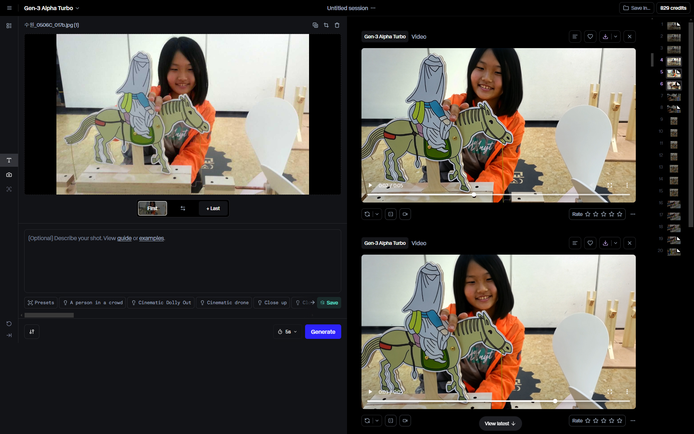Open the examples link in prompt box

pos(151,238)
